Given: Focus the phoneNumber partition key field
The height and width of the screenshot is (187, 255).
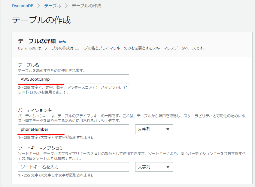Looking at the screenshot, I should pos(74,129).
